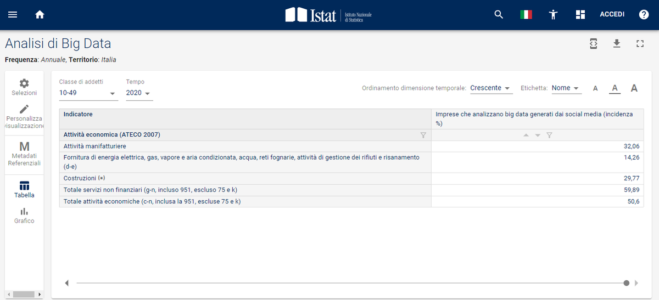Open the hamburger navigation menu

click(13, 14)
